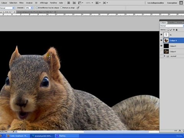Enable Peinture au doigt checkbox
The width and height of the screenshot is (184, 138).
61,8
